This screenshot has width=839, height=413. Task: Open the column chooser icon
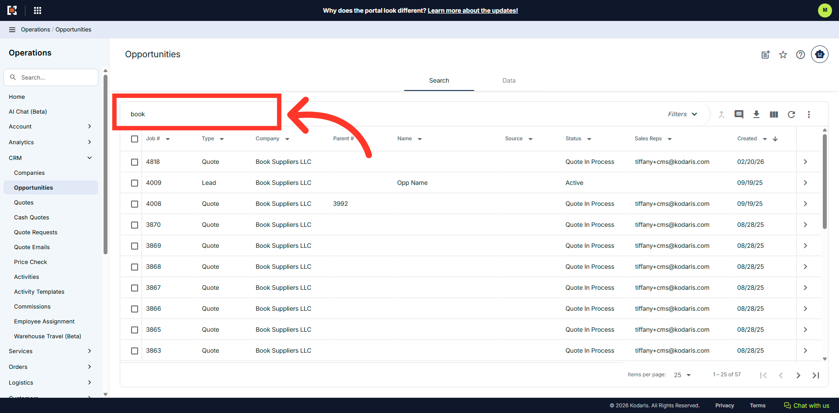[x=774, y=115]
